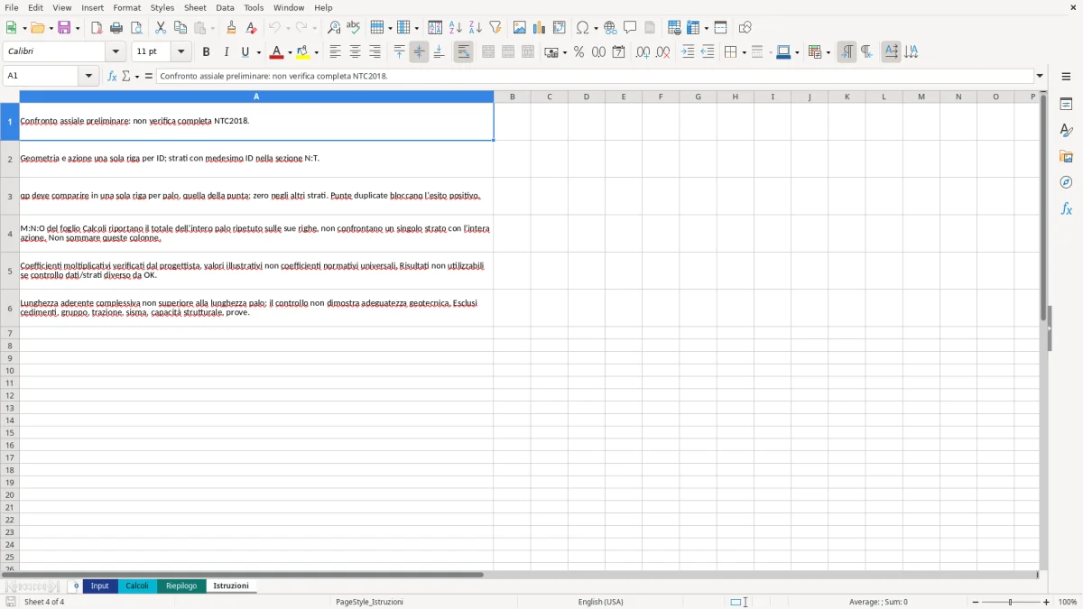Run the Spelling check

[x=354, y=28]
